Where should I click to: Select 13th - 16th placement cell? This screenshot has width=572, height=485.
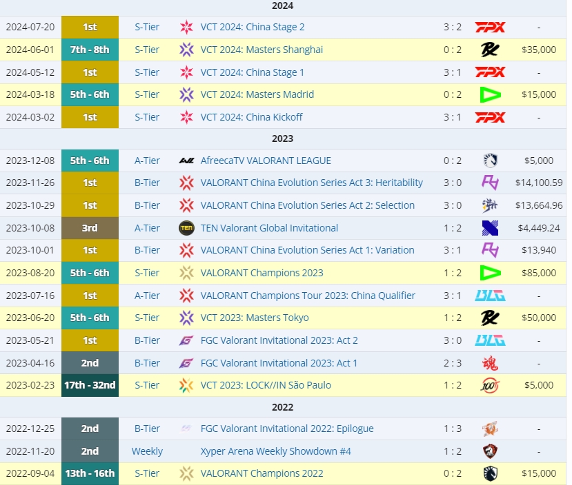pyautogui.click(x=90, y=473)
